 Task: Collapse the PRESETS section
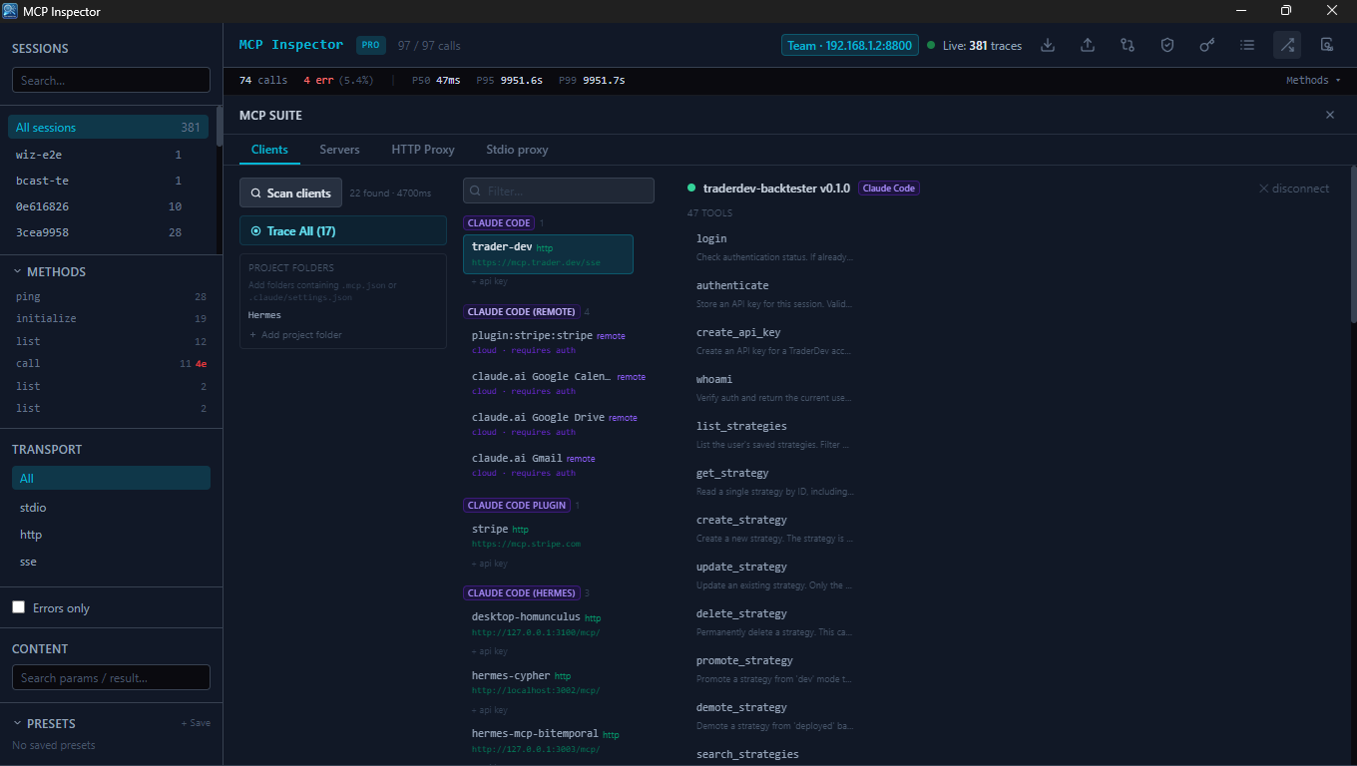(44, 723)
